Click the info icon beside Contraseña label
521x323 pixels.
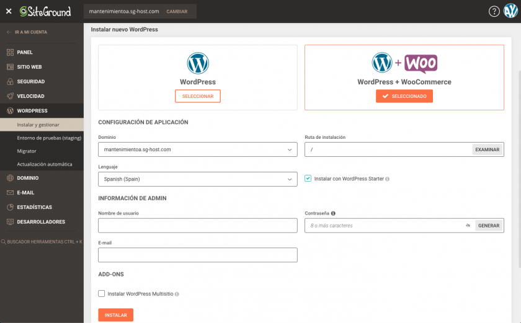(x=334, y=213)
